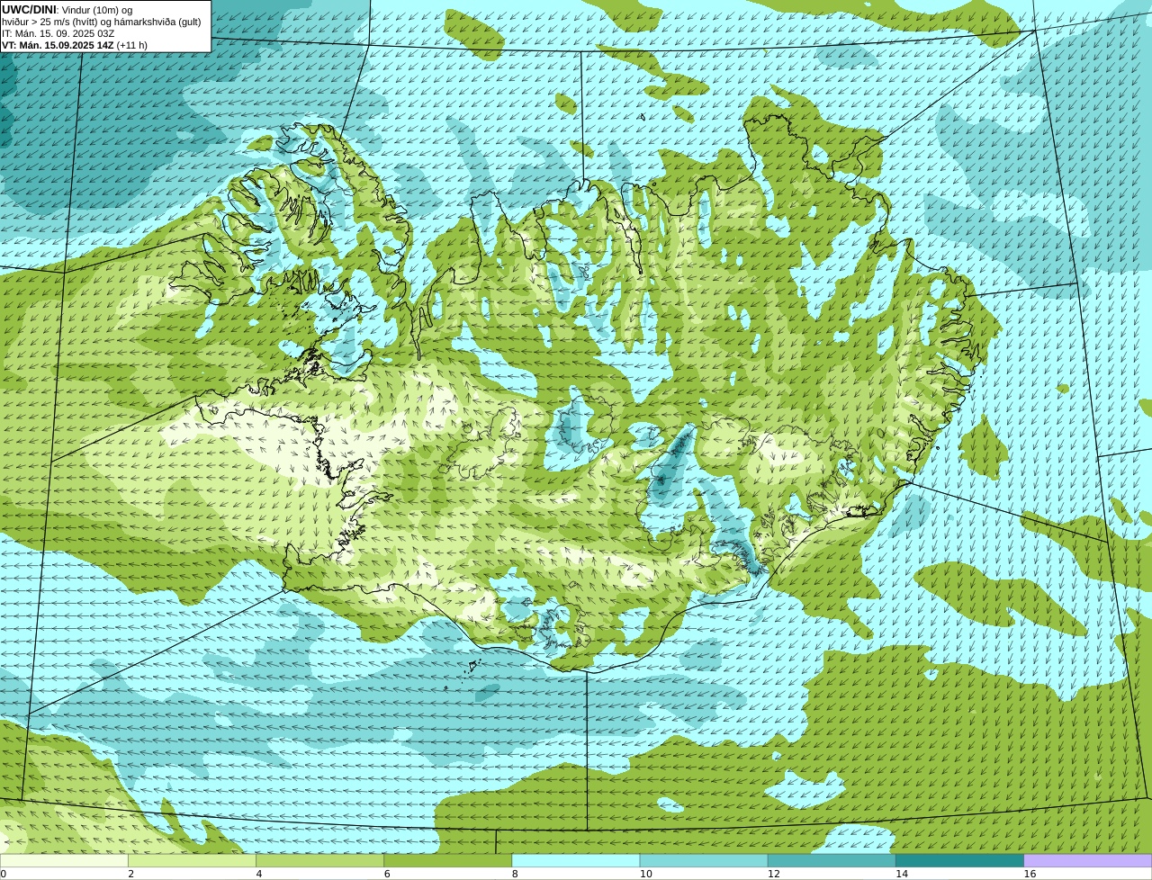Click the lavender above-16 m/s color swatch

pyautogui.click(x=1088, y=861)
